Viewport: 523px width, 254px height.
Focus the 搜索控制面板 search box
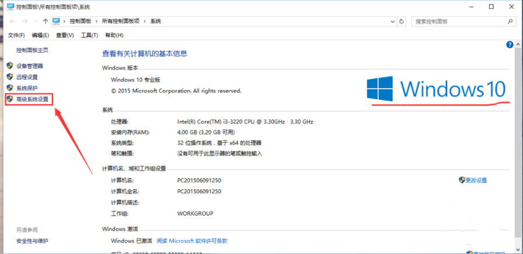point(463,22)
